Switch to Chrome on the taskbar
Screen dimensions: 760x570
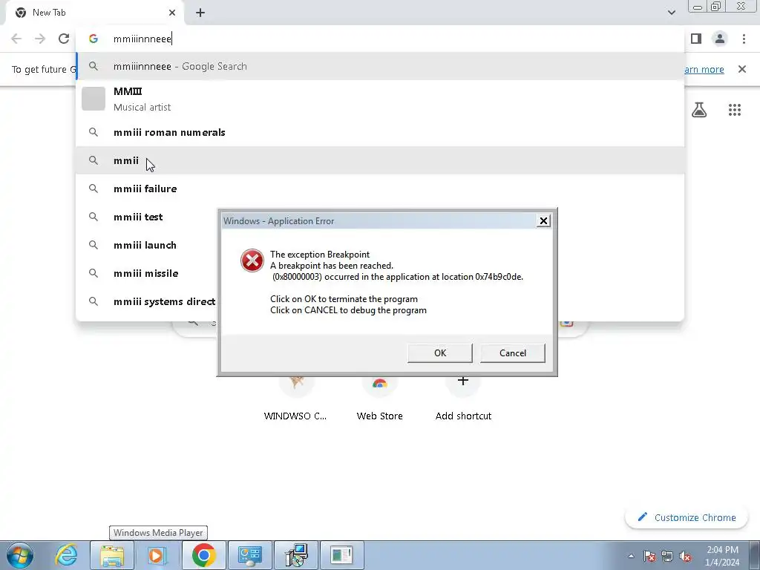(203, 555)
